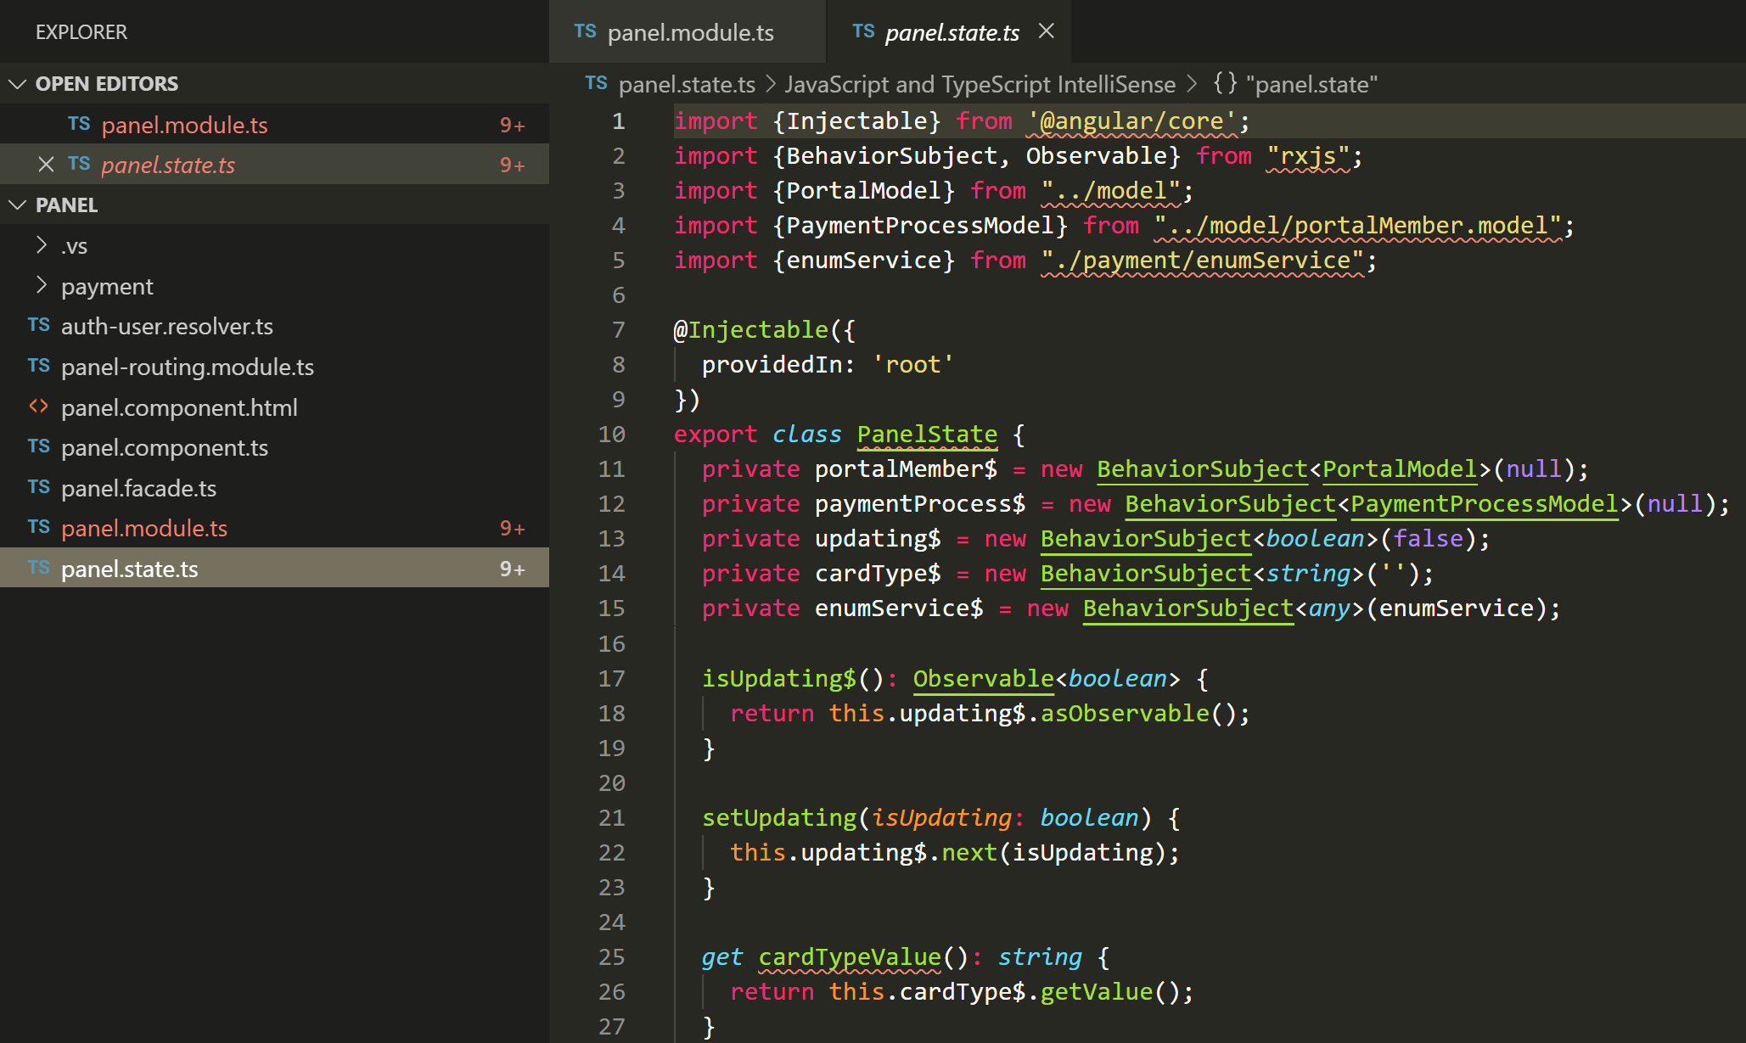This screenshot has width=1746, height=1043.
Task: Collapse the OPEN EDITORS section
Action: 17,83
